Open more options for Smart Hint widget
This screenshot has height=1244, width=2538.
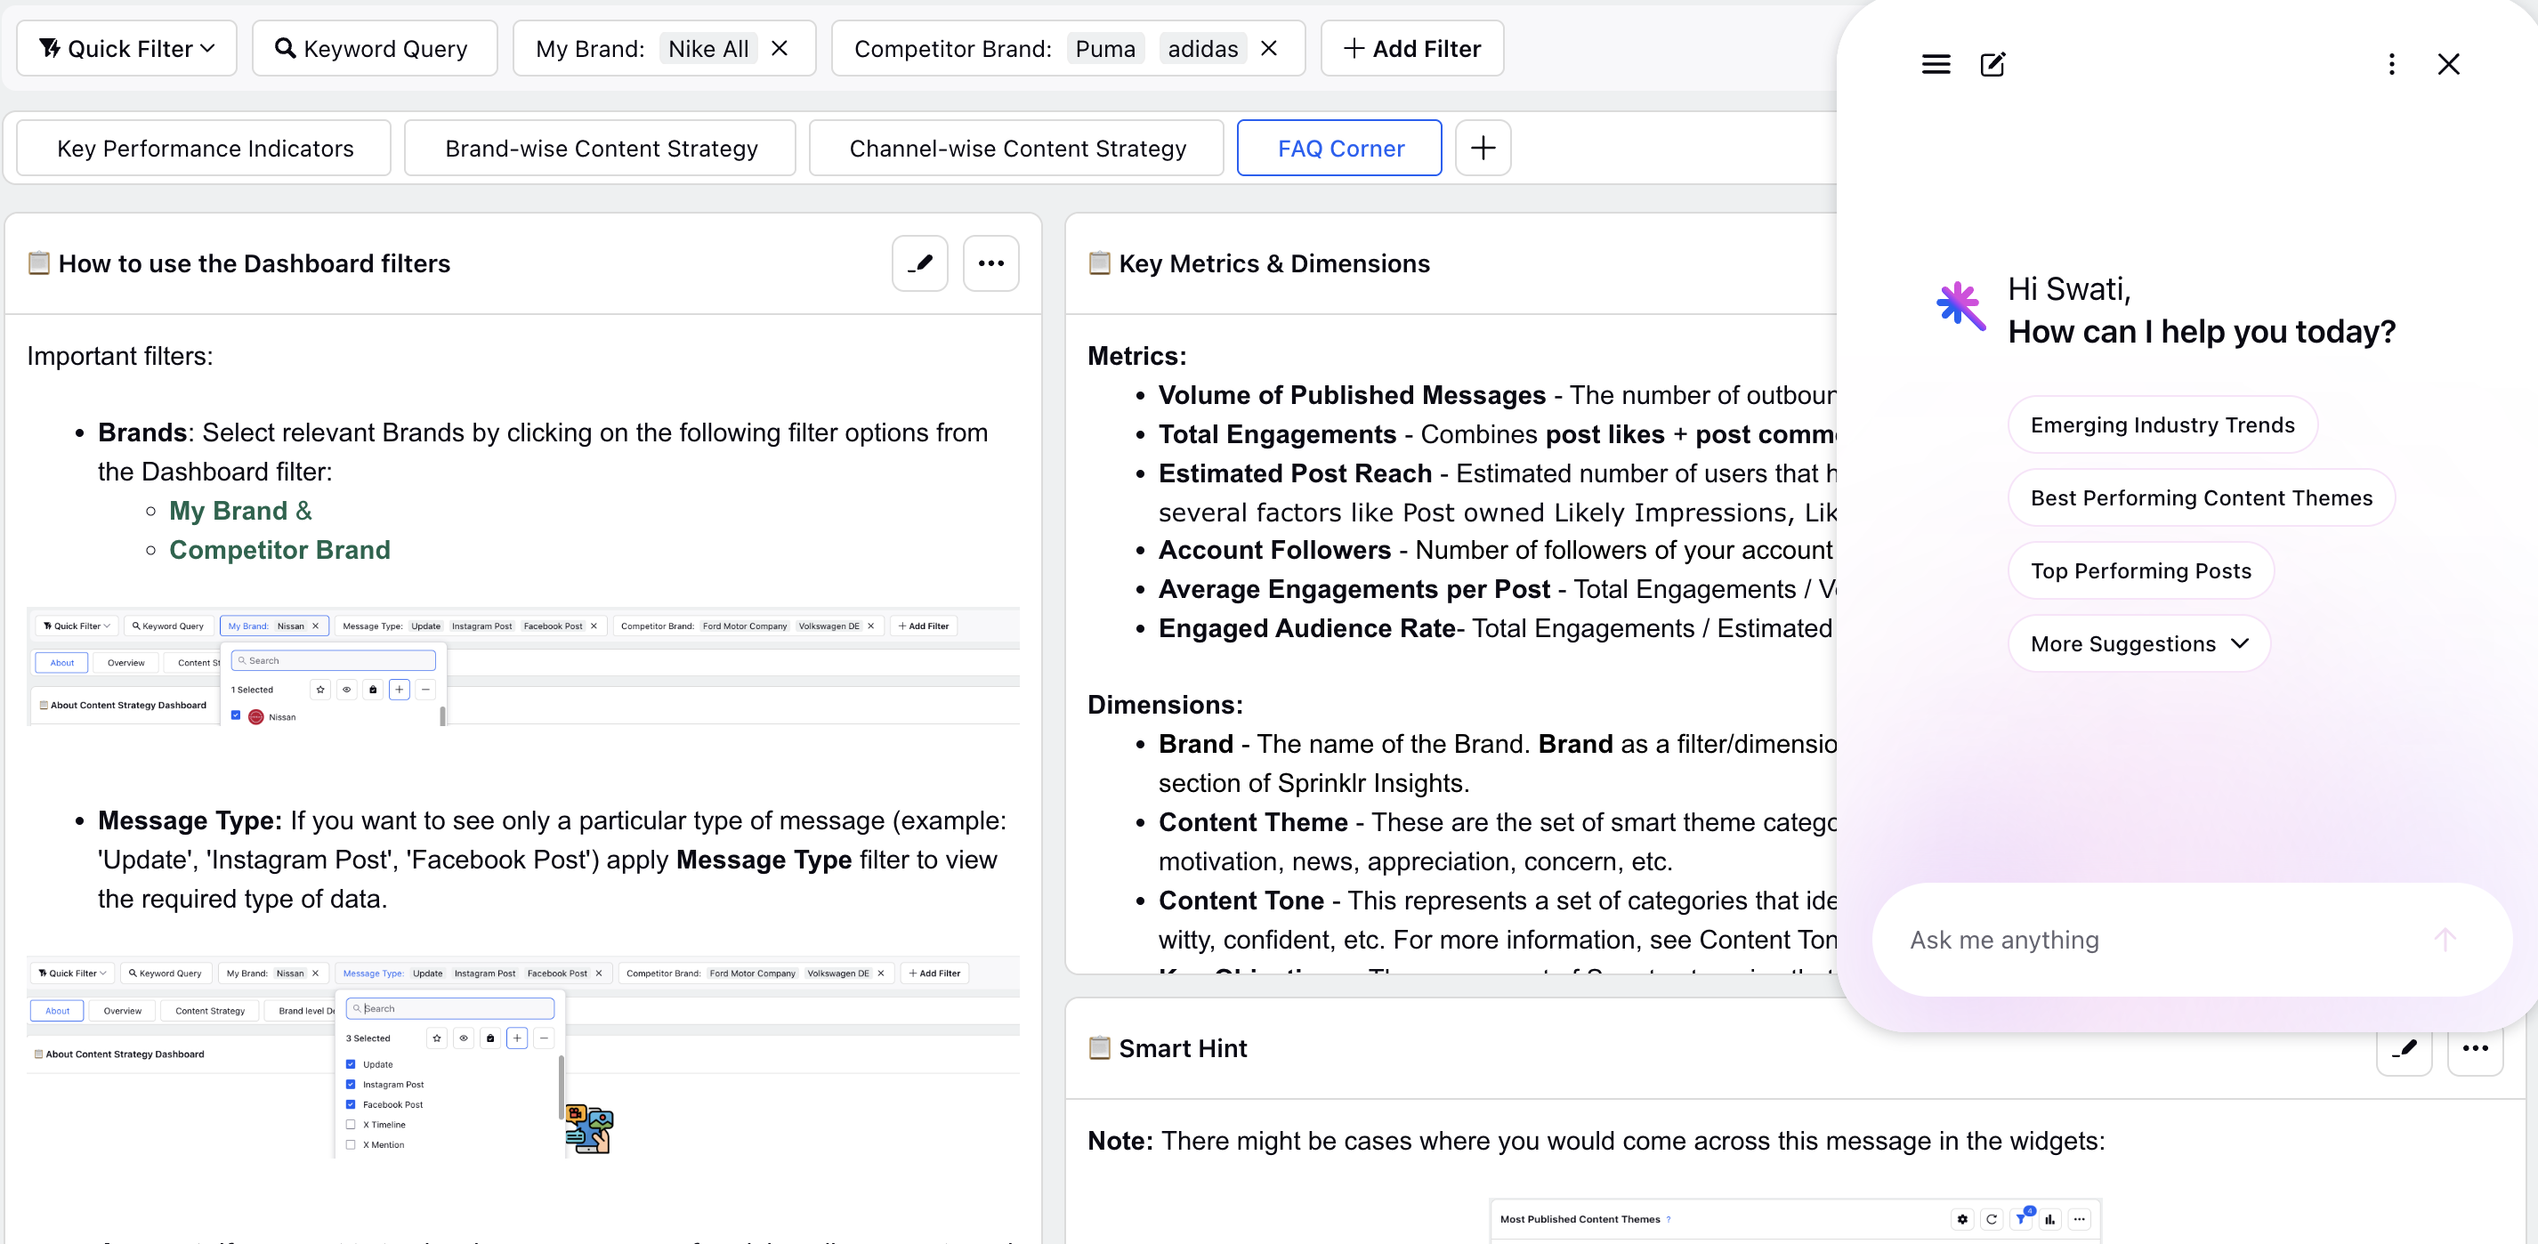pyautogui.click(x=2475, y=1048)
